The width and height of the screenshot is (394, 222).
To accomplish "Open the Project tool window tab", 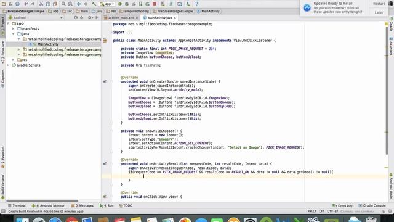I will coord(2,26).
